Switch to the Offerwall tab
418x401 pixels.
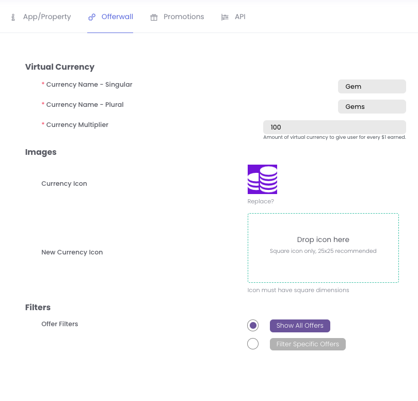tap(110, 17)
